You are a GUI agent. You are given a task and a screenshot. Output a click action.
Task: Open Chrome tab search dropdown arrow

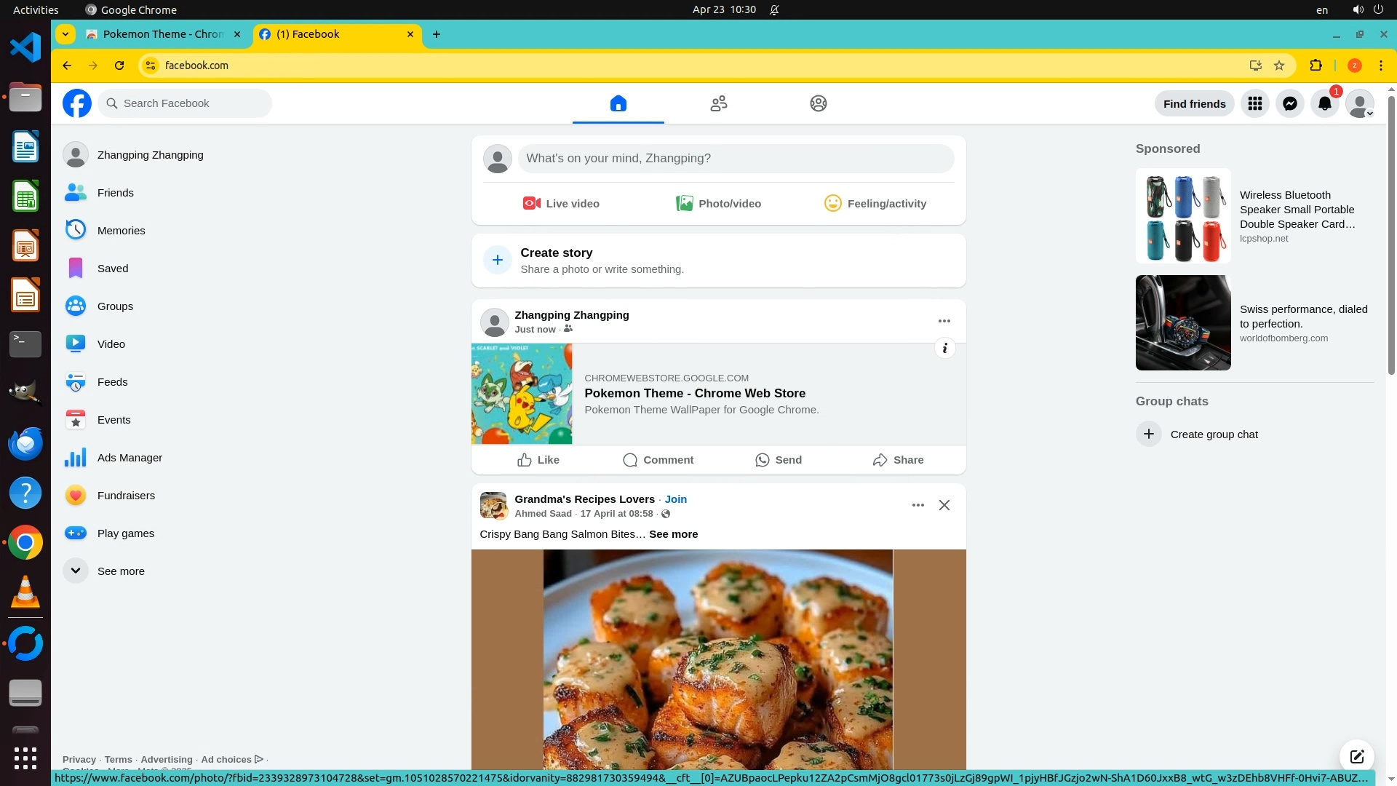(65, 34)
